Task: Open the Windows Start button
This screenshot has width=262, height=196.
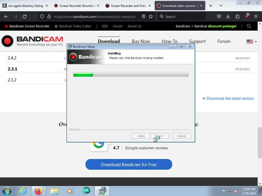Action: pyautogui.click(x=7, y=191)
